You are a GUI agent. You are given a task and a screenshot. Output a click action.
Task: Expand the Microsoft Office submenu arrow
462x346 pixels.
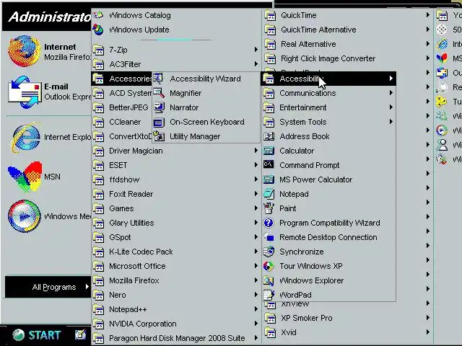[x=256, y=266]
